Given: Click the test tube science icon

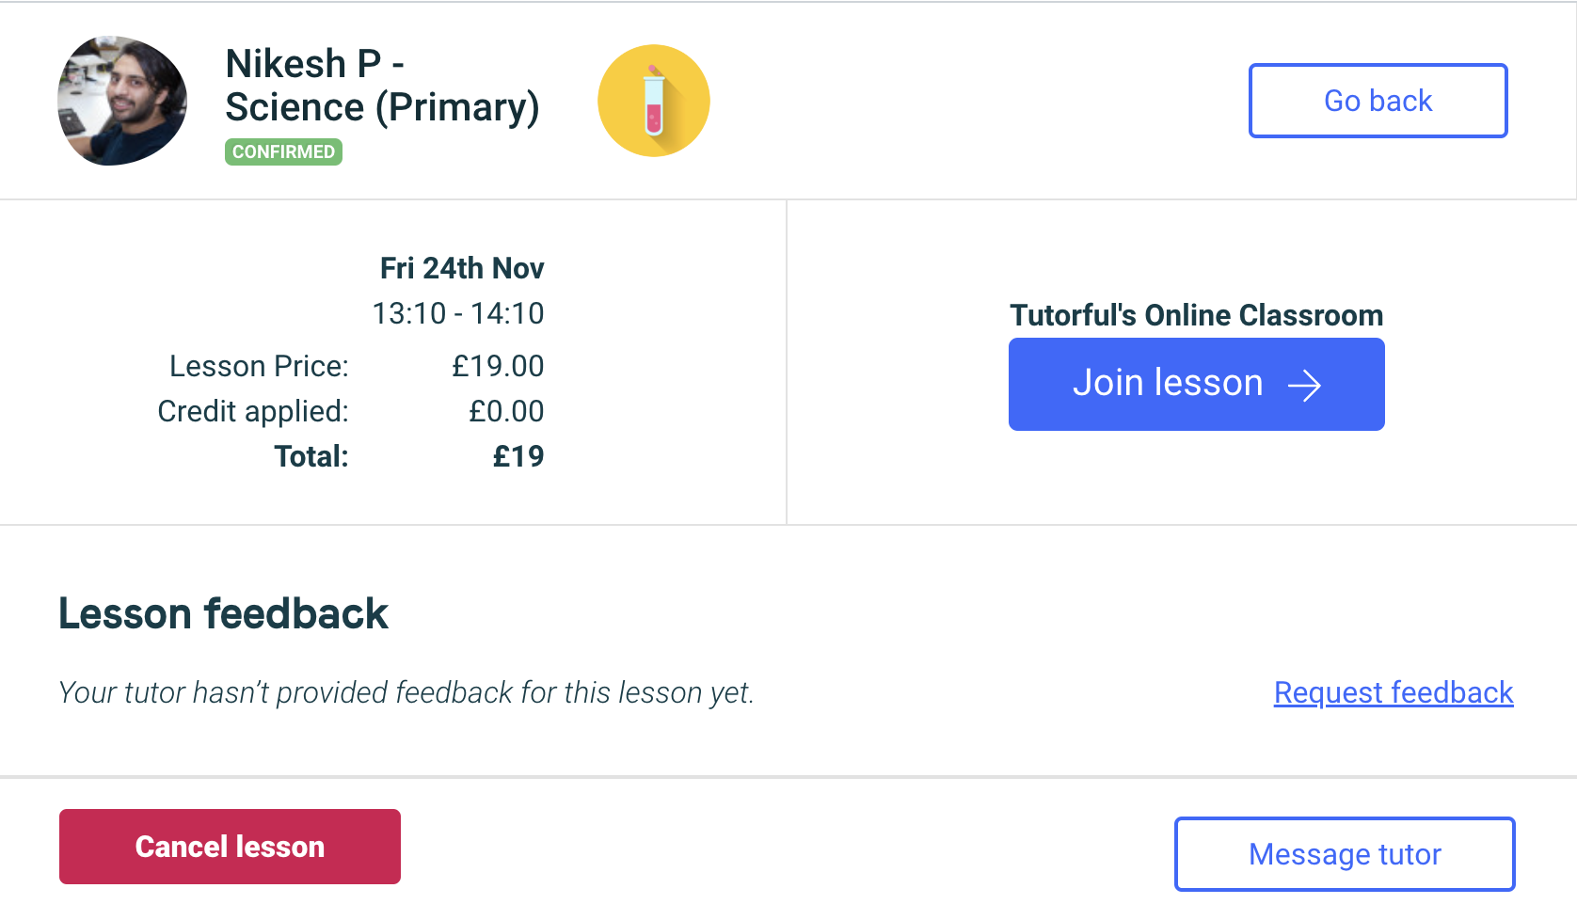Looking at the screenshot, I should coord(653,101).
